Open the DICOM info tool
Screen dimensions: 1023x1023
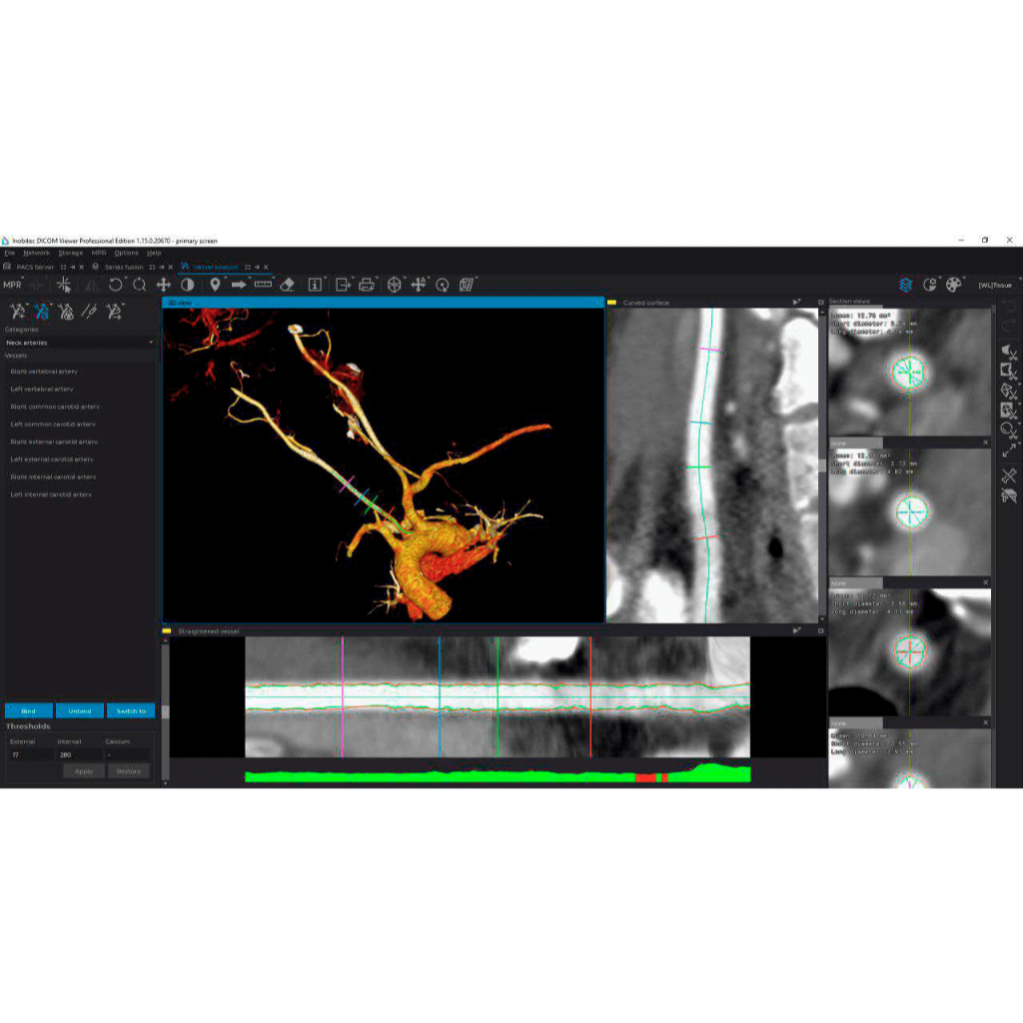315,285
